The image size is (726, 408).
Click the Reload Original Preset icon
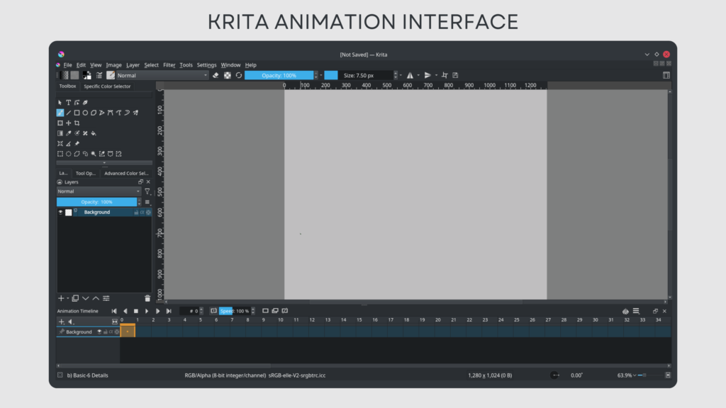tap(239, 75)
